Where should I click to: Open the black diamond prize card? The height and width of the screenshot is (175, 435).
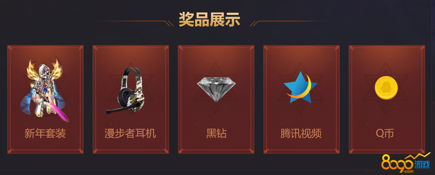(x=216, y=99)
